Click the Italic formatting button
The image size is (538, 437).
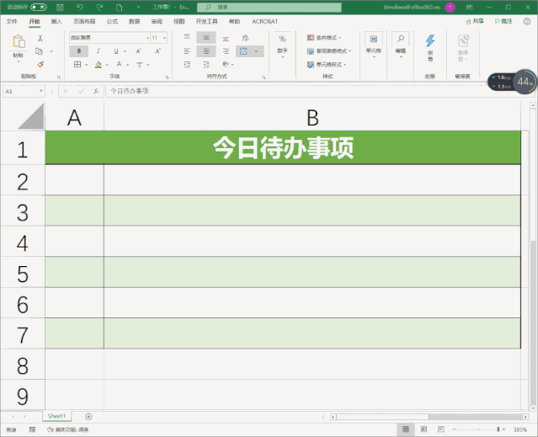click(99, 51)
